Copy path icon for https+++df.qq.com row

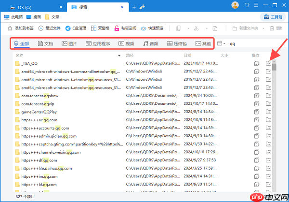[x=257, y=160]
